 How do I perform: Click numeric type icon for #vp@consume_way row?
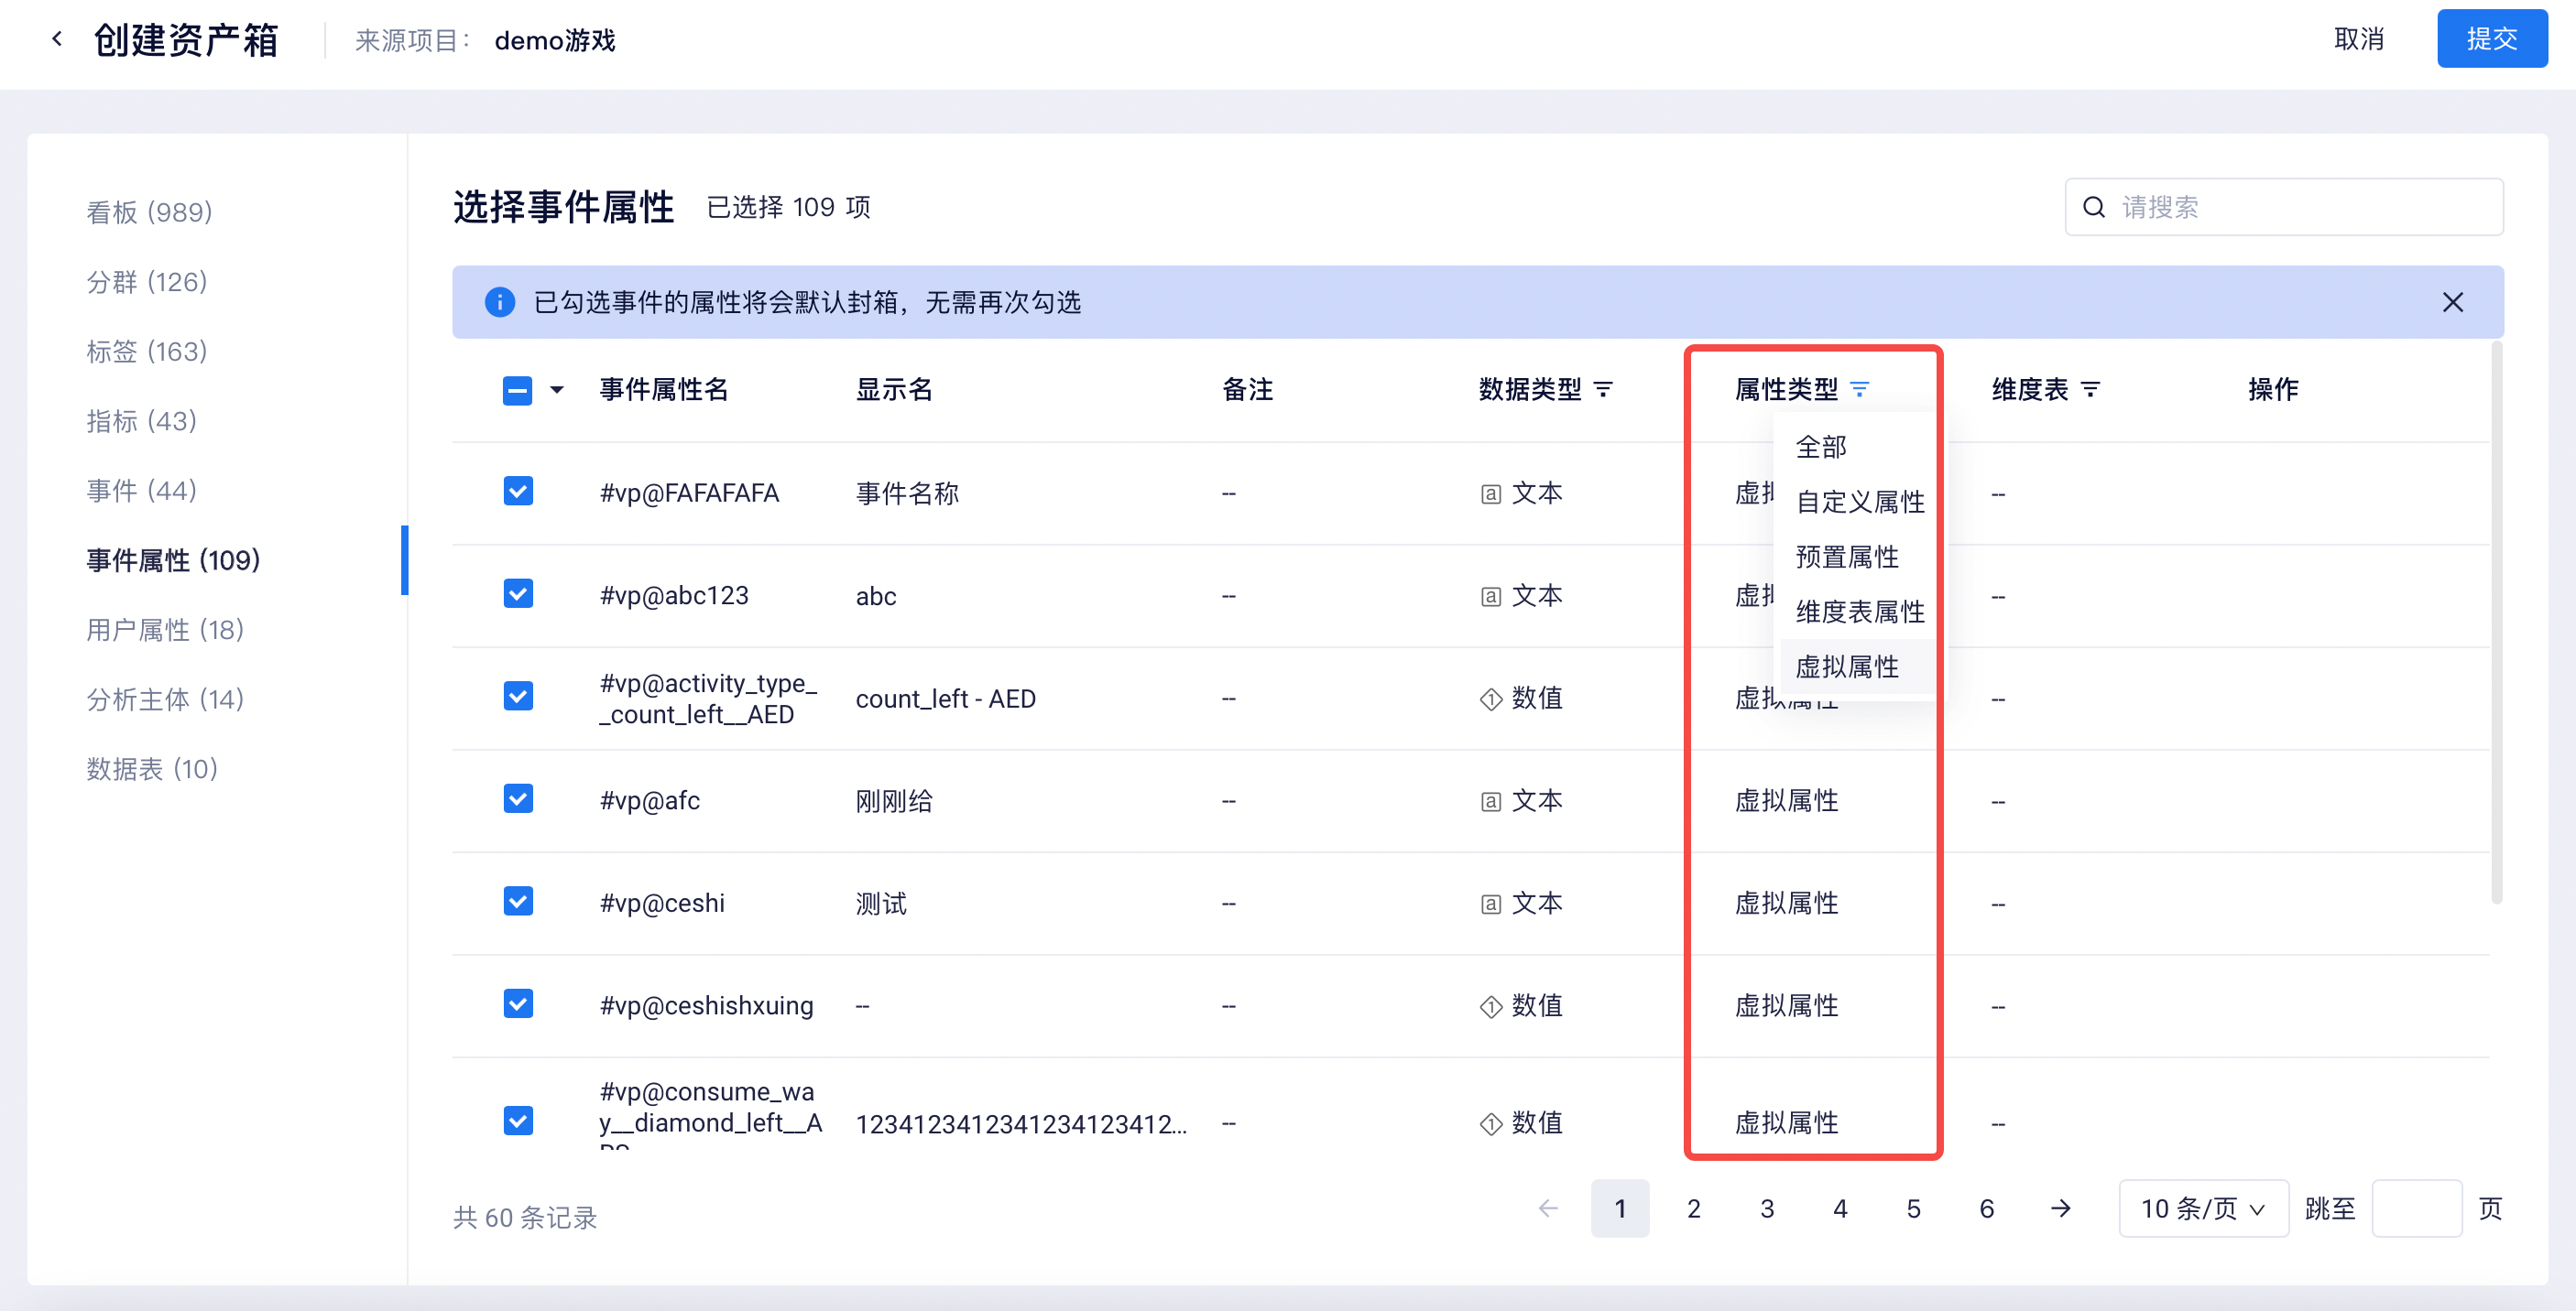pos(1490,1123)
